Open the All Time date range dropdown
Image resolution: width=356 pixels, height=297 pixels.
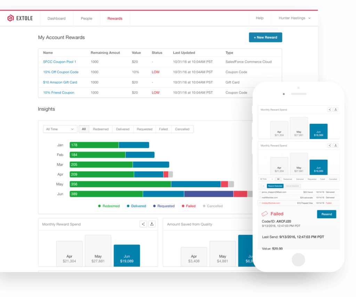pos(60,129)
